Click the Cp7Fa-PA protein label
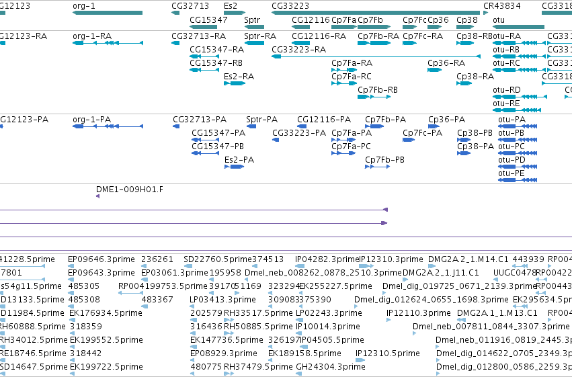Viewport: 572px width, 377px height. 352,133
